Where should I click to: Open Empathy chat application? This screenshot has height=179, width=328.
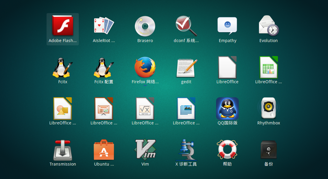(227, 26)
